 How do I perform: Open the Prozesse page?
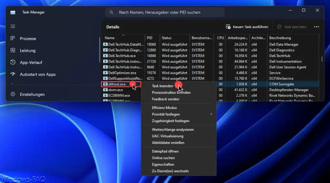(x=28, y=38)
